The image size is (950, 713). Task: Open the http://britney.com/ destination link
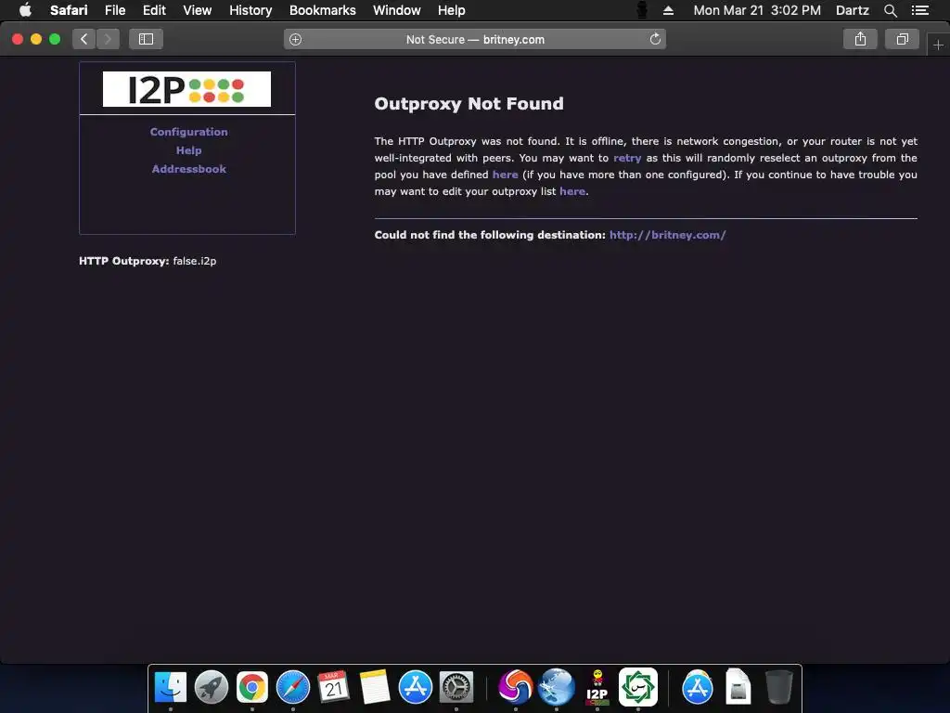coord(668,235)
